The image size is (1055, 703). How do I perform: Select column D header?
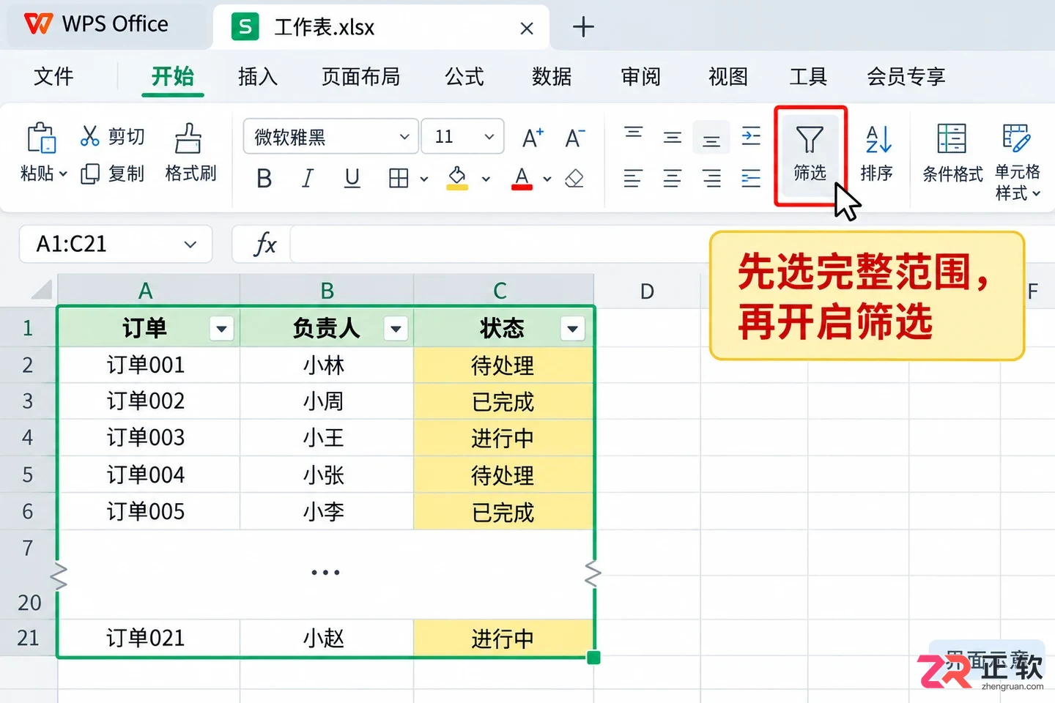coord(647,291)
